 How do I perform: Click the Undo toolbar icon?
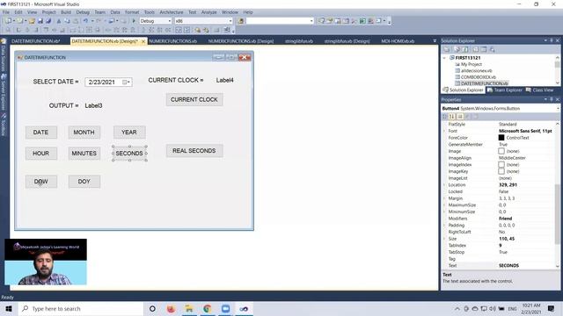click(x=85, y=21)
